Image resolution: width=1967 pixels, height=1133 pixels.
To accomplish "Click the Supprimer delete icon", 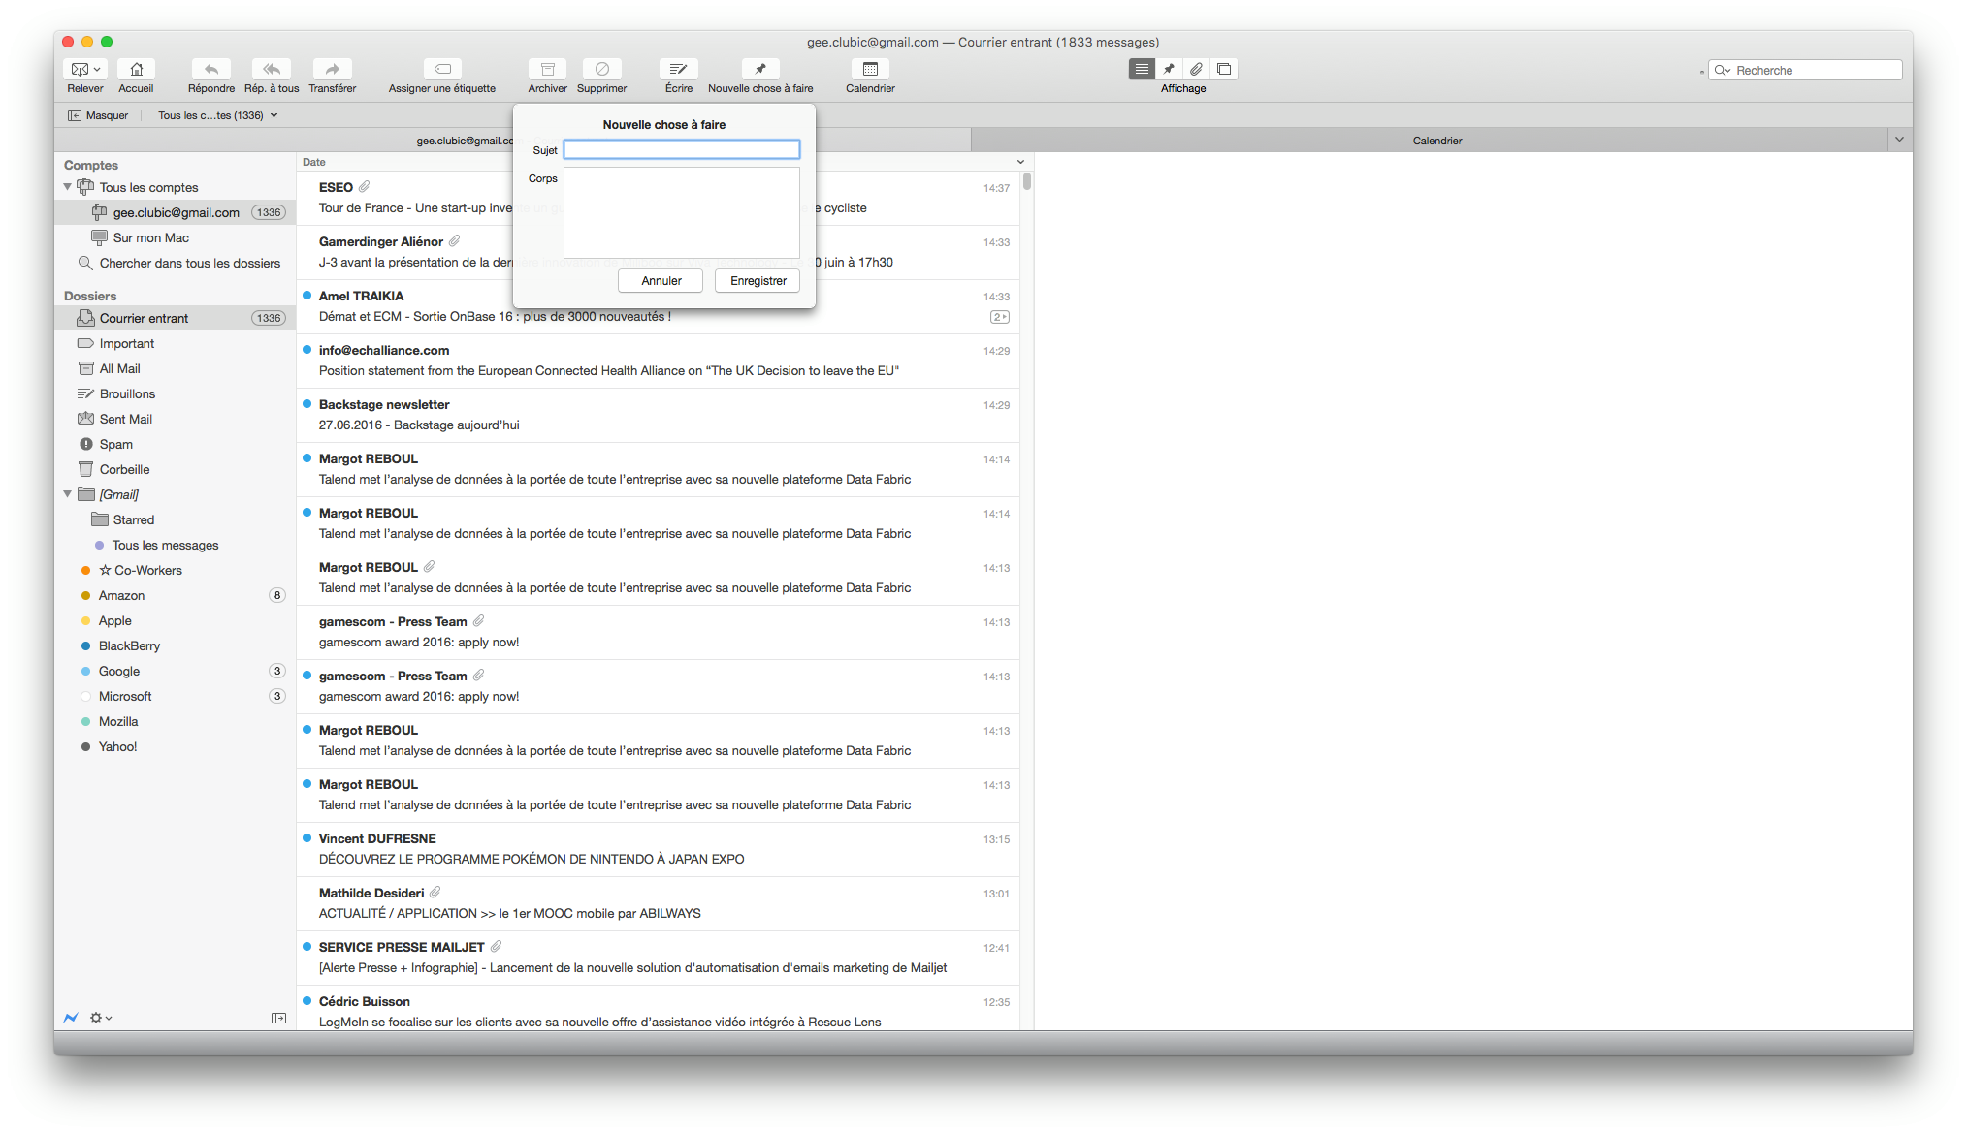I will 601,69.
